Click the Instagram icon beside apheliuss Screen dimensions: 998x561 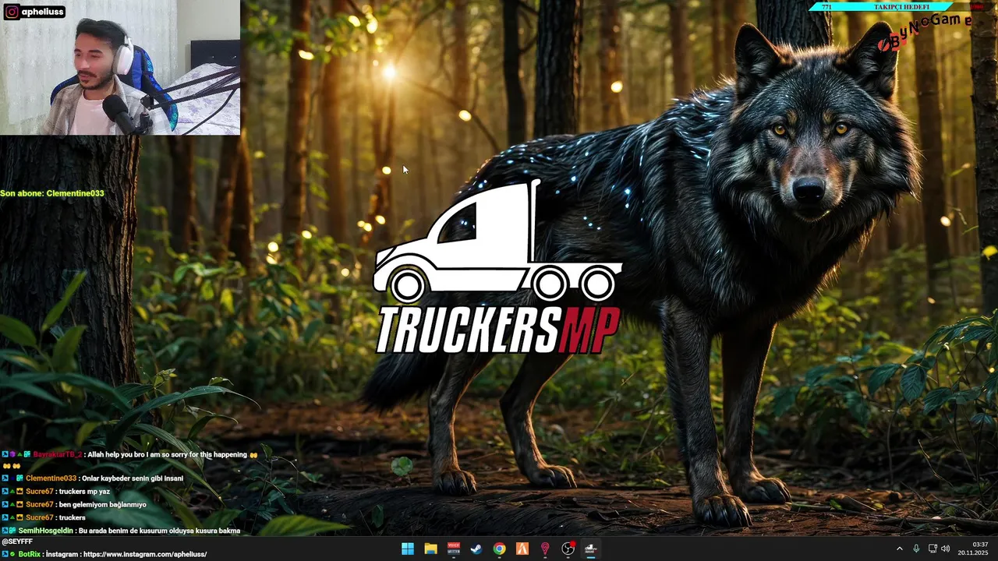(12, 12)
